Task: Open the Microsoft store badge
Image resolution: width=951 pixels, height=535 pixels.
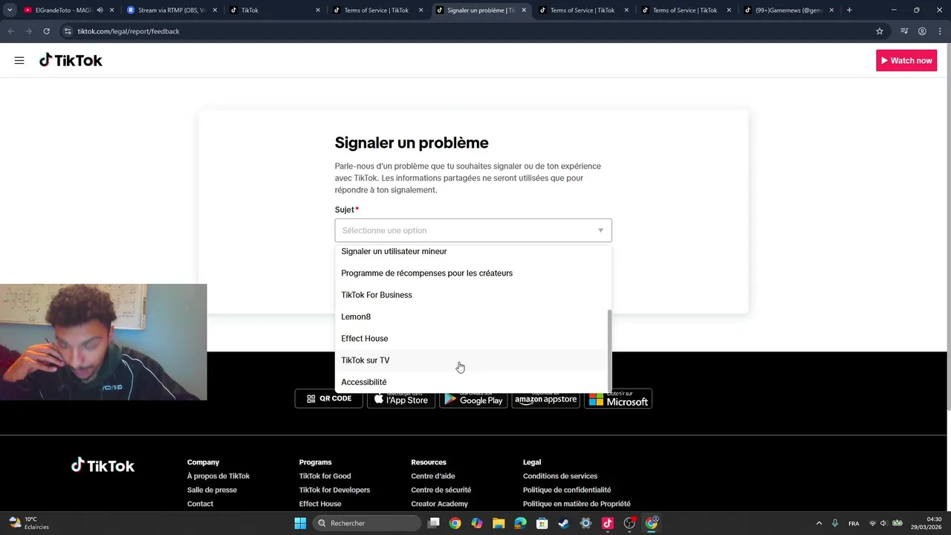Action: tap(618, 398)
